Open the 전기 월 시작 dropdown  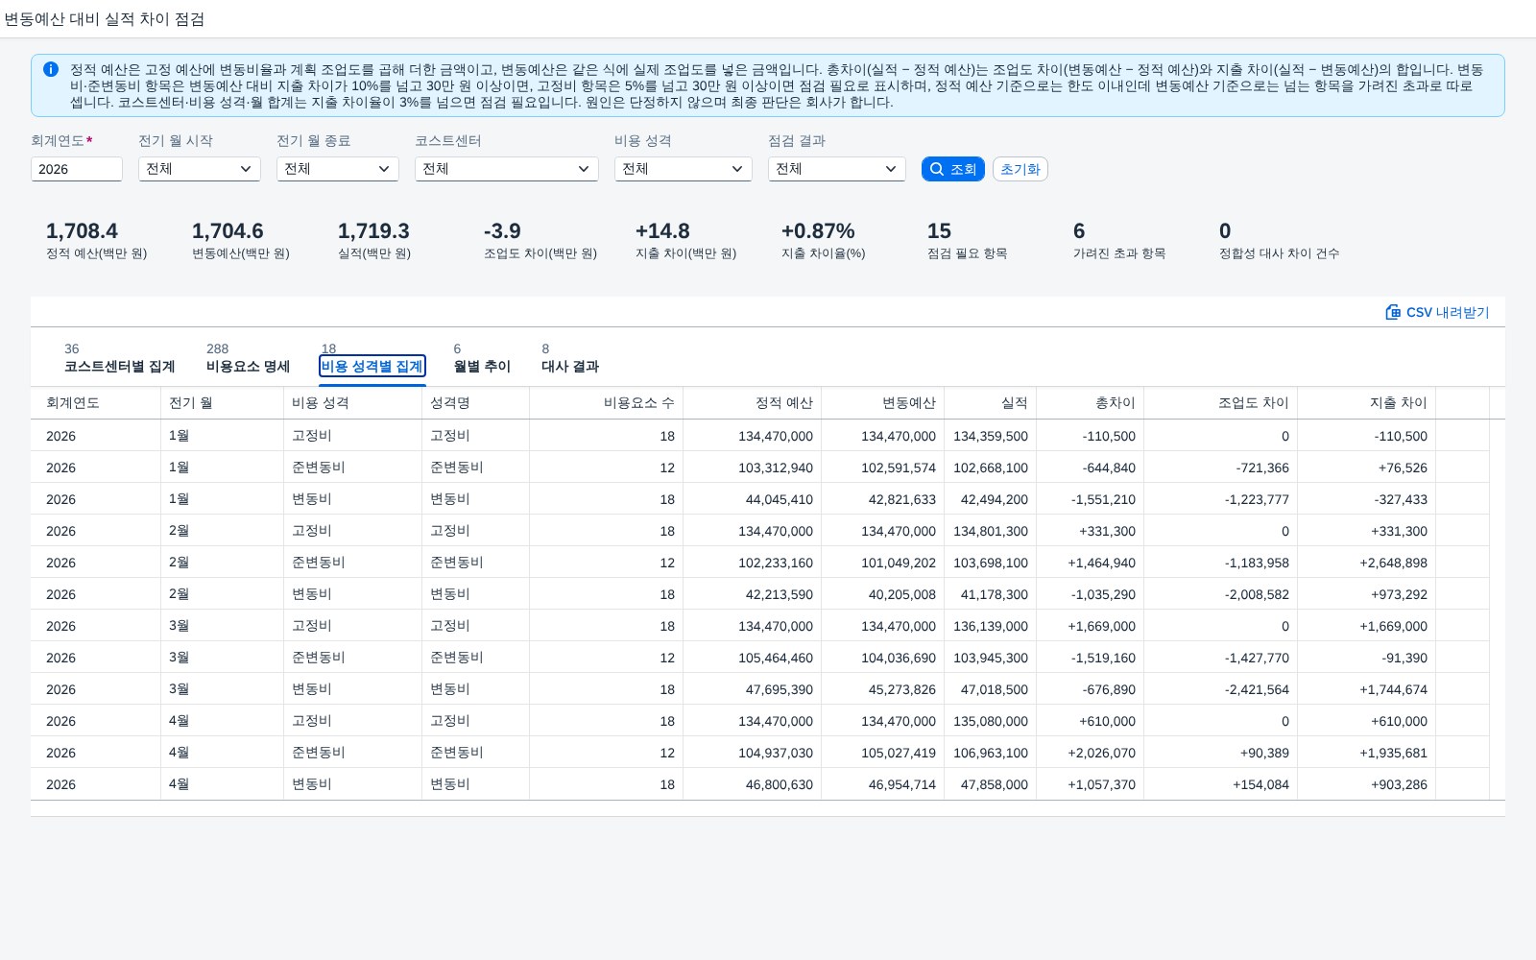pyautogui.click(x=200, y=169)
